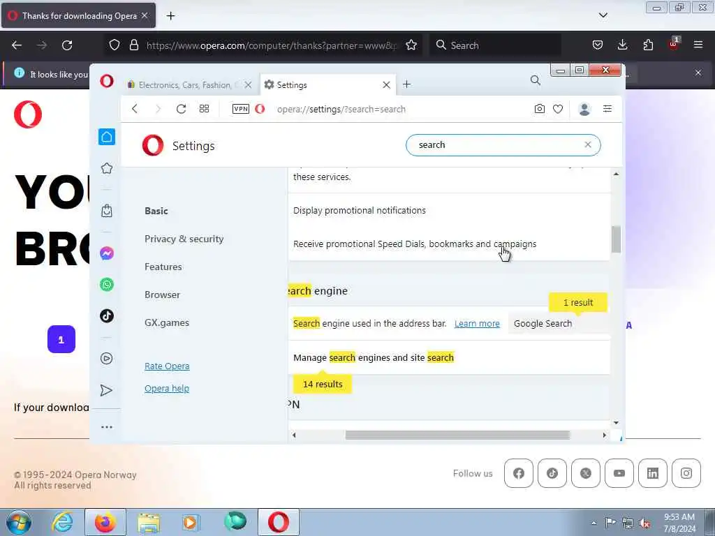The image size is (715, 536).
Task: Select Features settings section
Action: coord(163,267)
